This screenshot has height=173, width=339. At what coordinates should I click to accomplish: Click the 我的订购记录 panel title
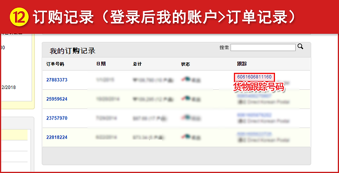[73, 51]
